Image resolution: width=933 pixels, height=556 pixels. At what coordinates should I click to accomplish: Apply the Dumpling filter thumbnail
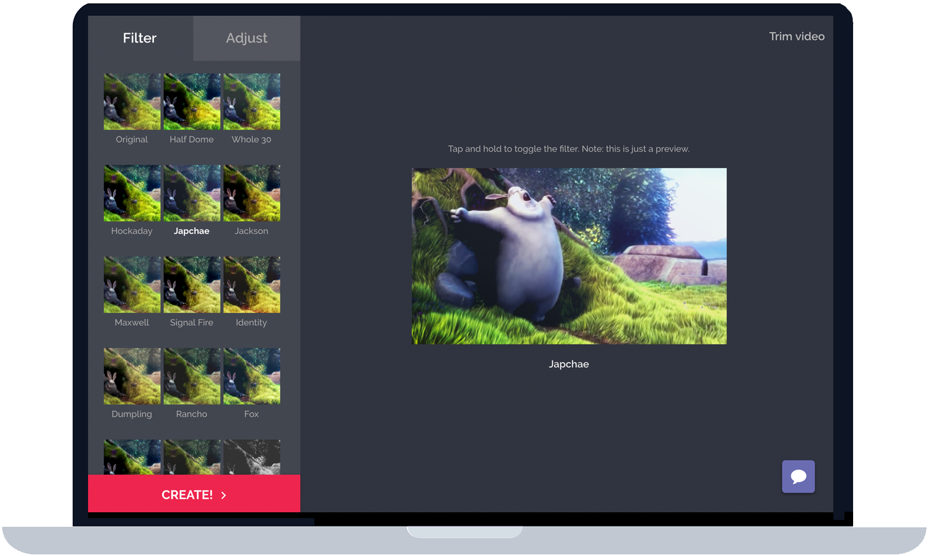(x=132, y=376)
